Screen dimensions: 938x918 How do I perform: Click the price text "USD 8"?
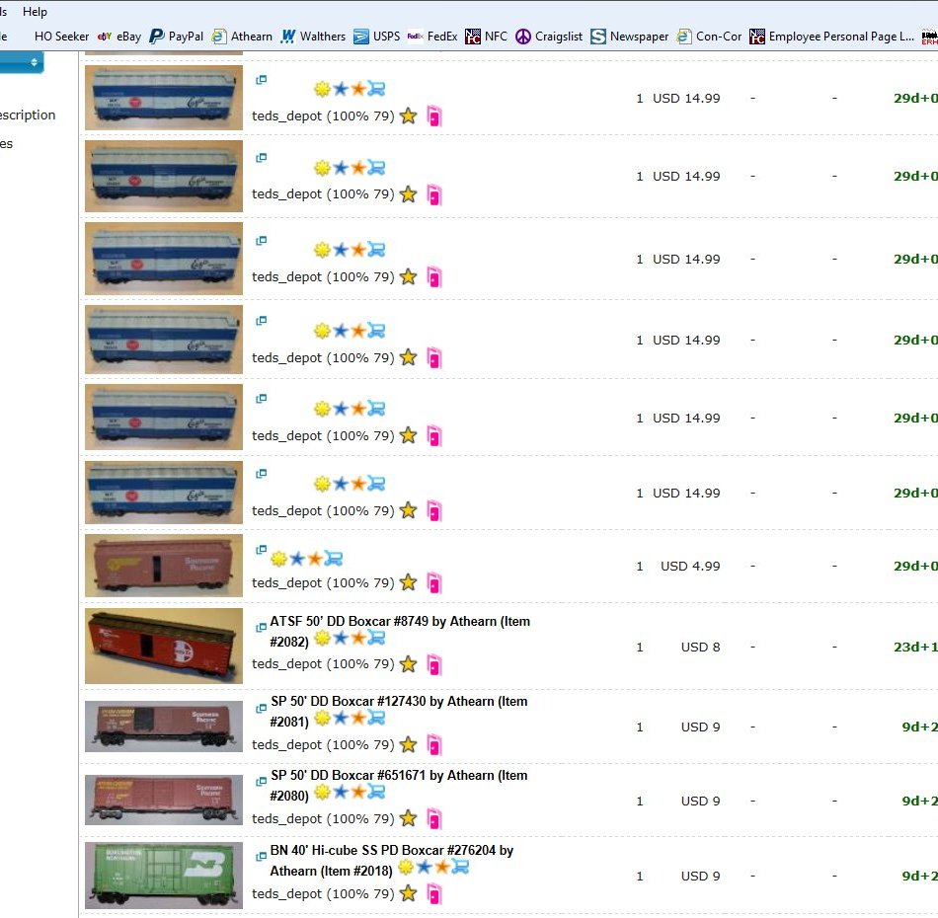coord(700,647)
